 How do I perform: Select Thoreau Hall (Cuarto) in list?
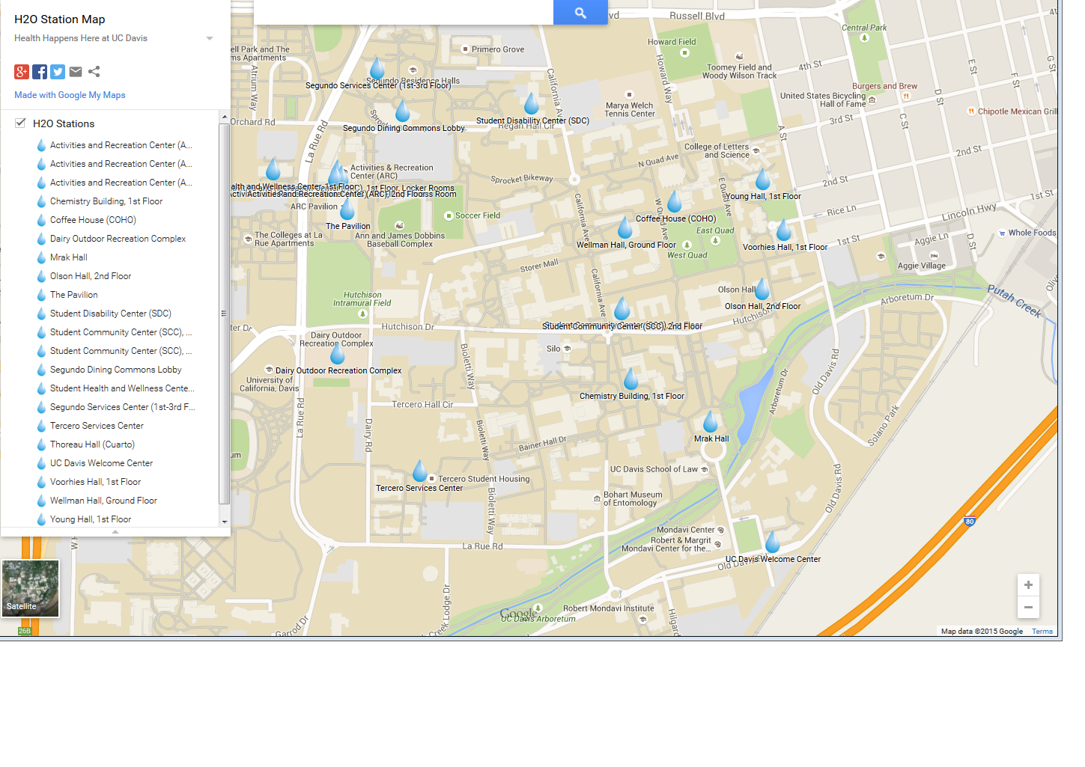(x=92, y=444)
